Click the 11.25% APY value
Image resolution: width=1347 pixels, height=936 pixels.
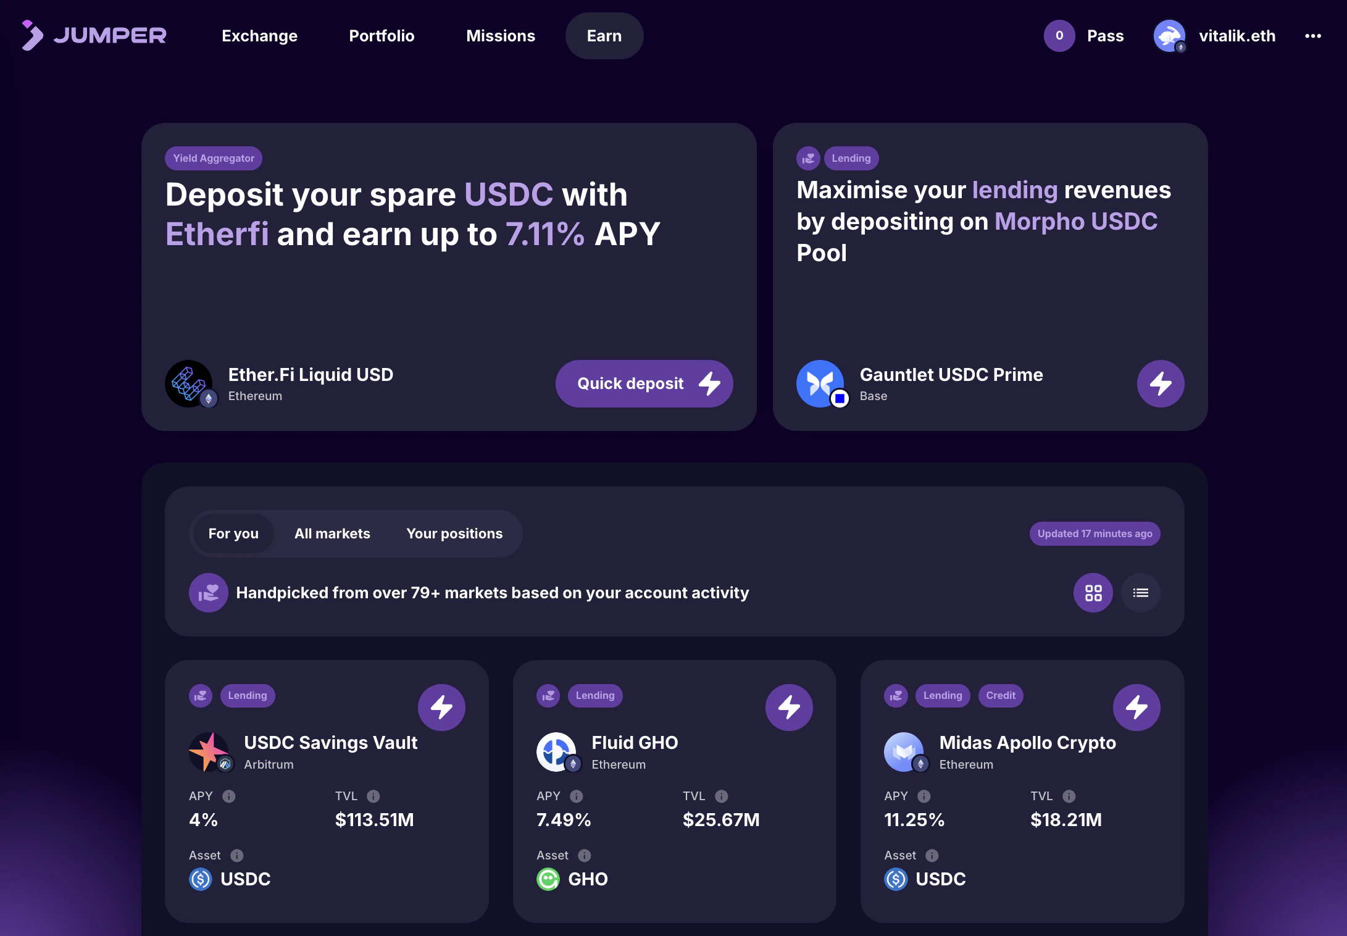(914, 820)
